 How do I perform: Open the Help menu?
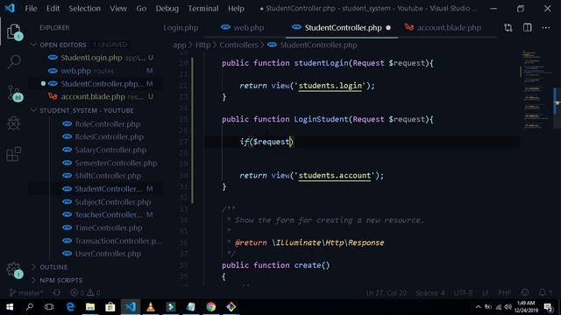[x=236, y=8]
